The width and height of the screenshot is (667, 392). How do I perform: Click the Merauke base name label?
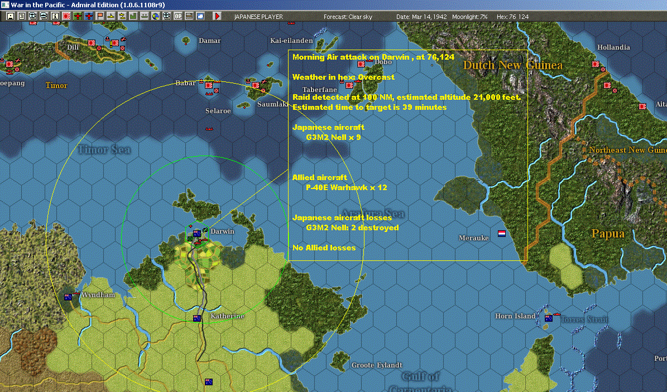click(x=473, y=238)
